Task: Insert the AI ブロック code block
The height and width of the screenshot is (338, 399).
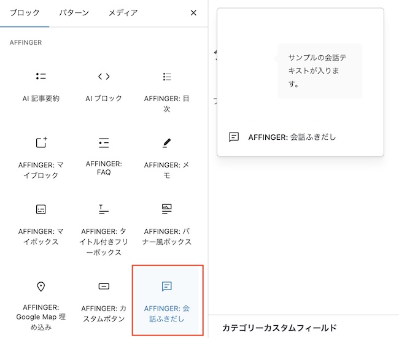Action: tap(104, 87)
